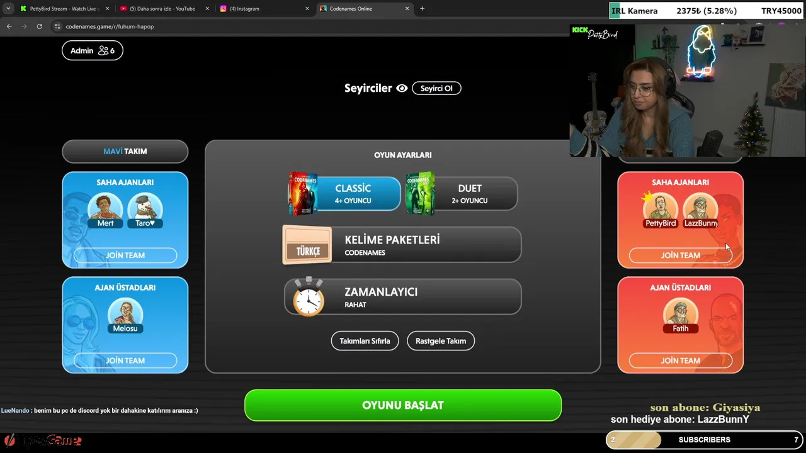This screenshot has height=453, width=806.
Task: Switch to Codenames Online browser tab
Action: [364, 9]
